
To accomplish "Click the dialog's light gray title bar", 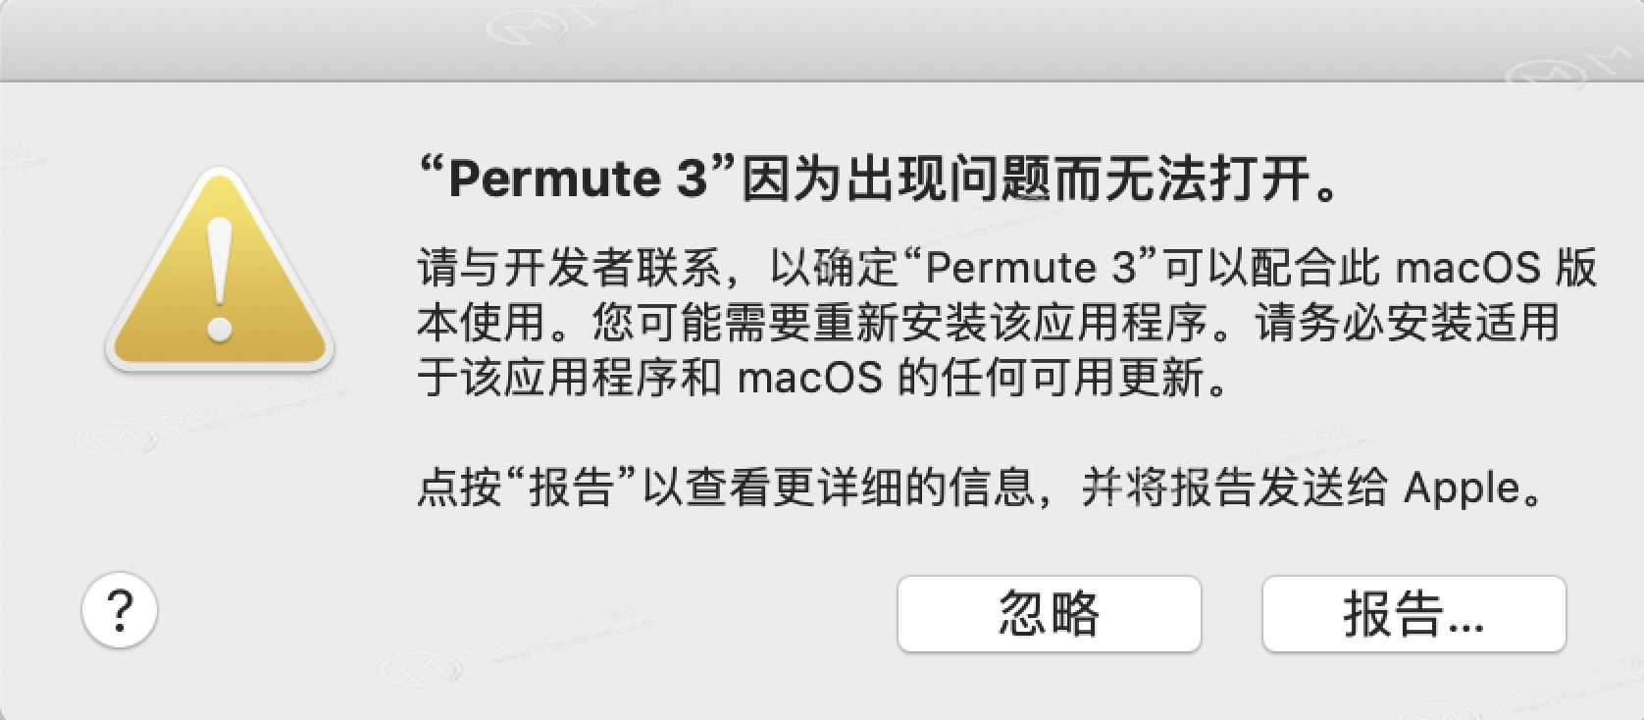I will click(x=822, y=39).
